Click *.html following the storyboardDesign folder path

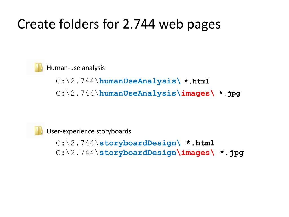coord(200,143)
